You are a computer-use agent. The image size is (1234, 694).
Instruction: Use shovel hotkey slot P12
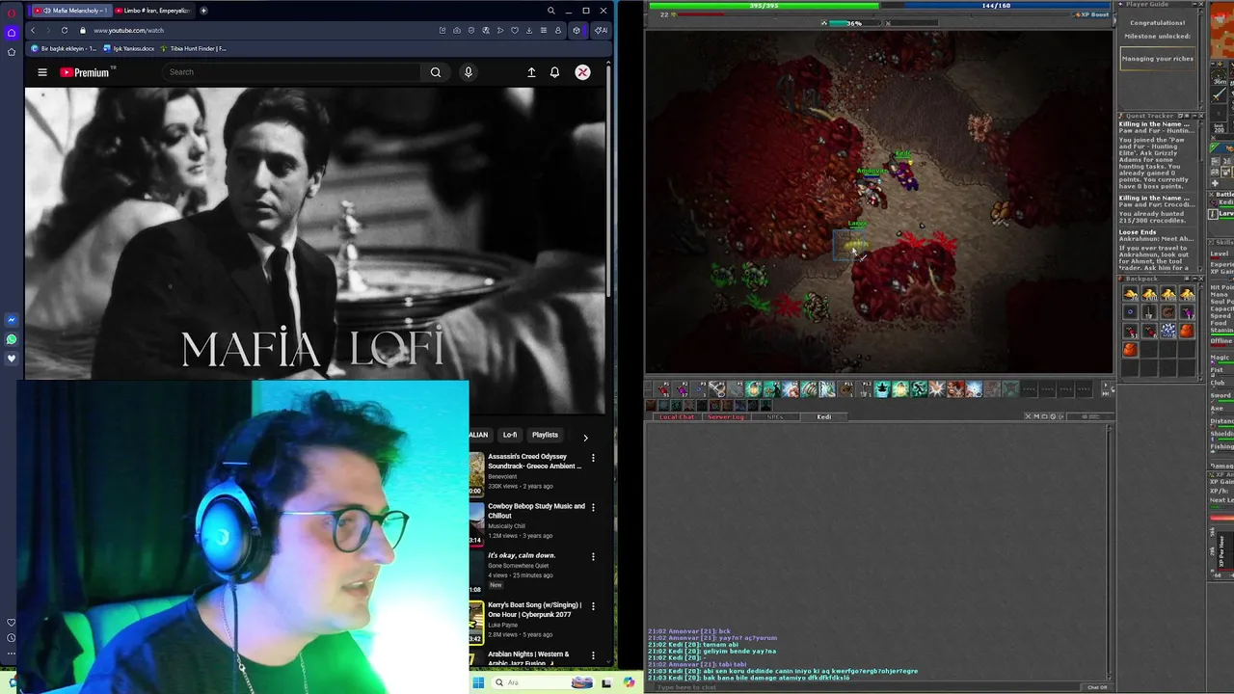(866, 388)
